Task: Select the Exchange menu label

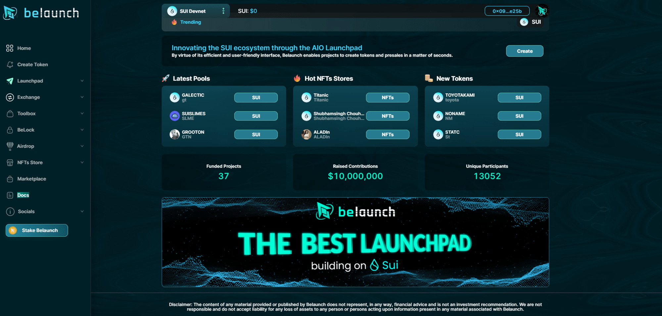Action: pos(28,97)
